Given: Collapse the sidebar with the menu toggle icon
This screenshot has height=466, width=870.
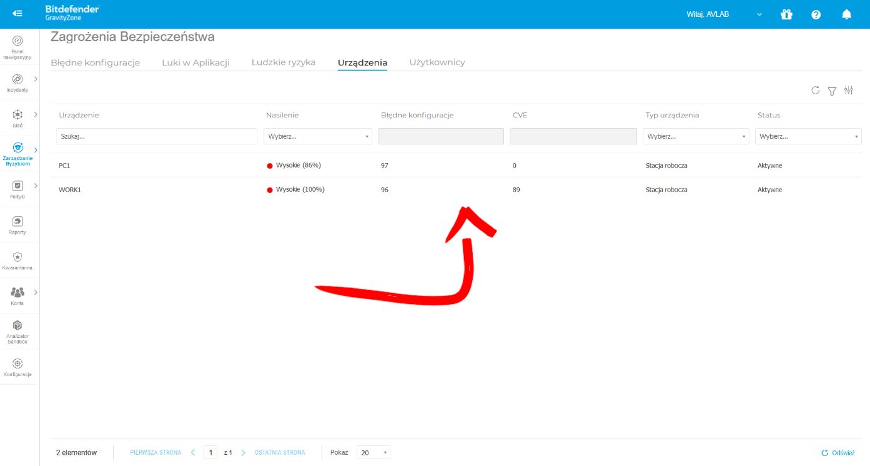Looking at the screenshot, I should pyautogui.click(x=18, y=14).
